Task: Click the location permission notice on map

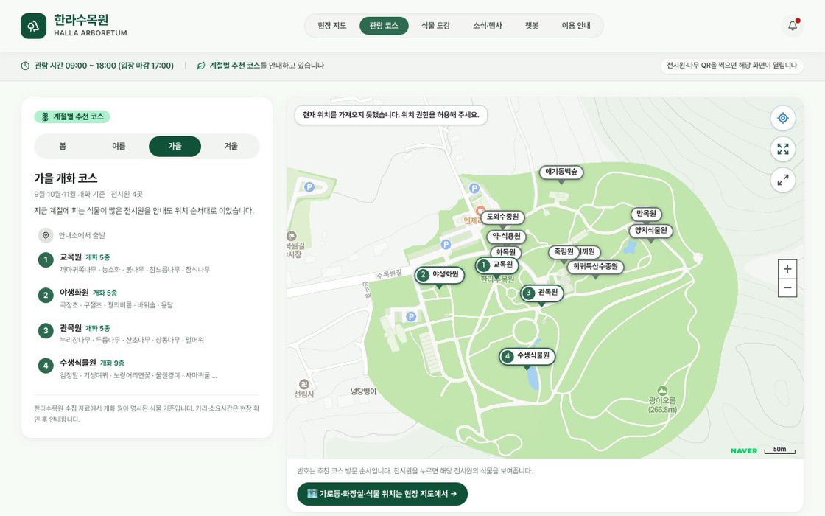Action: pyautogui.click(x=391, y=115)
